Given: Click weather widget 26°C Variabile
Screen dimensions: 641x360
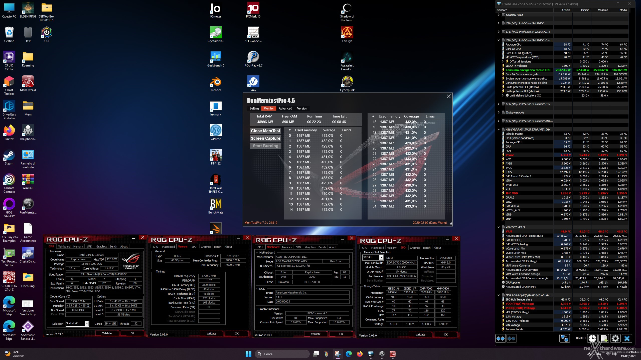Looking at the screenshot, I should click(15, 354).
